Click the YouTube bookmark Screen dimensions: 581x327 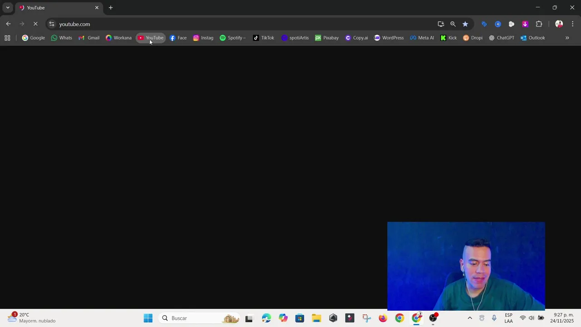pos(150,38)
